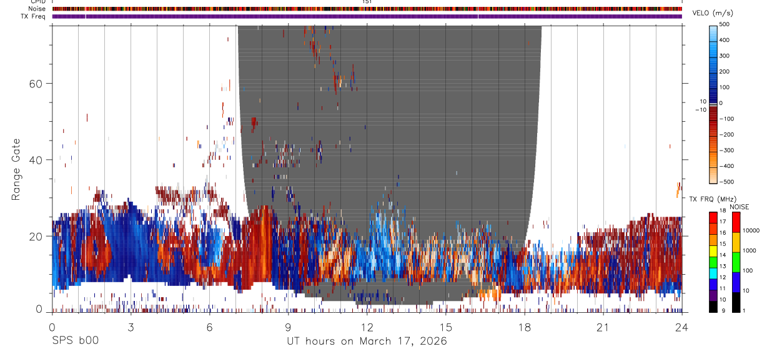This screenshot has height=354, width=767.
Task: Select the 24 tick on UT hours axis
Action: [x=682, y=327]
